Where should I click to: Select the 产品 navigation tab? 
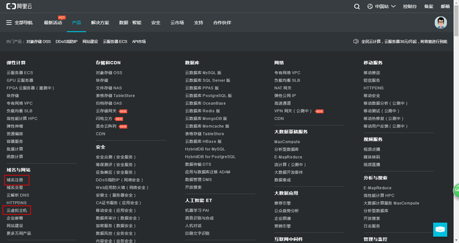[76, 22]
